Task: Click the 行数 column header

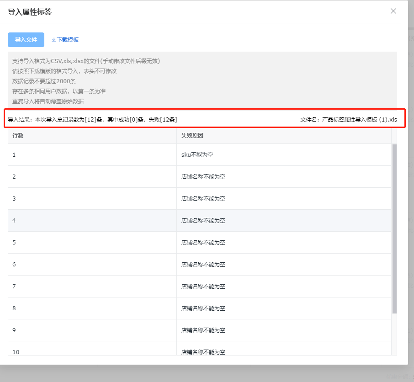Action: point(18,135)
